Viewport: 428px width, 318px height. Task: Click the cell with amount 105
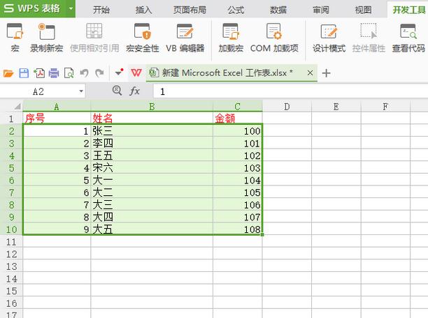coord(238,192)
